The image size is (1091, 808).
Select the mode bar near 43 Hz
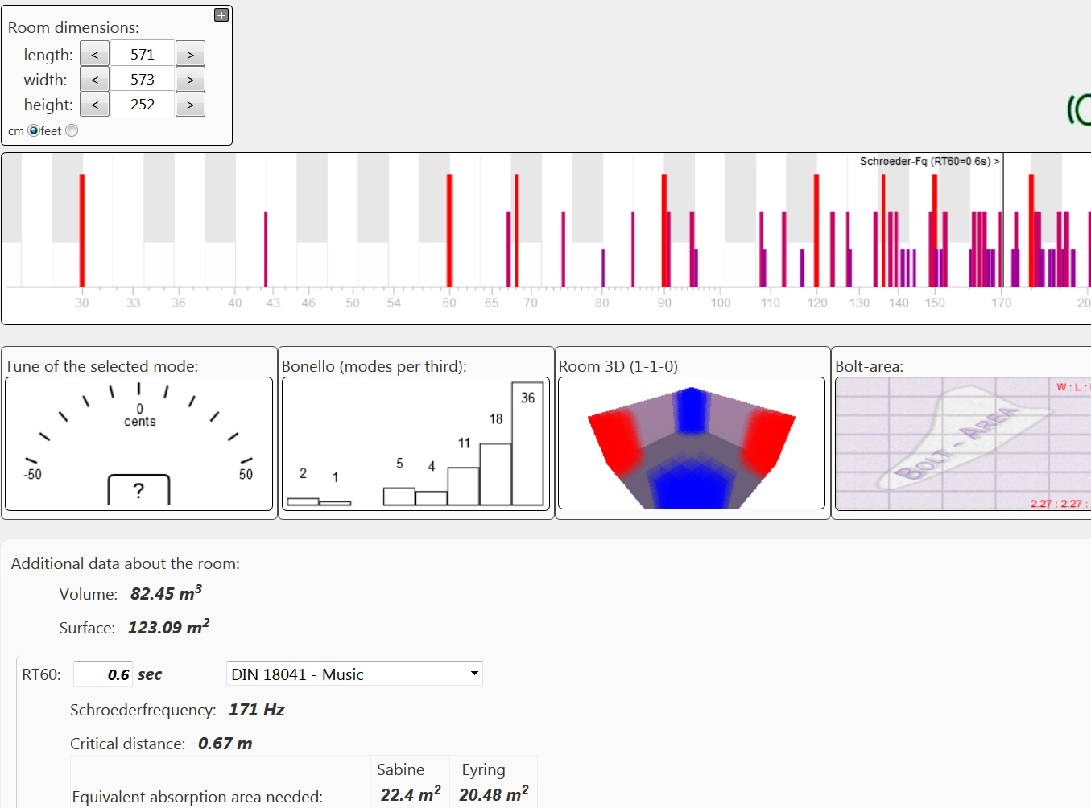tap(266, 249)
